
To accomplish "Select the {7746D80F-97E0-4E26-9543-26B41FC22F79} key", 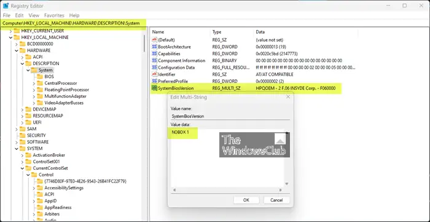I will tap(85, 181).
